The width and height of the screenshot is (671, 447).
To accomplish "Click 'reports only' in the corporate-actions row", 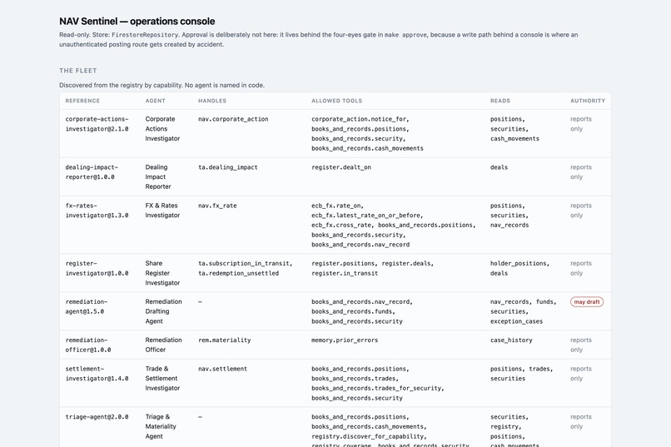I will pyautogui.click(x=581, y=124).
